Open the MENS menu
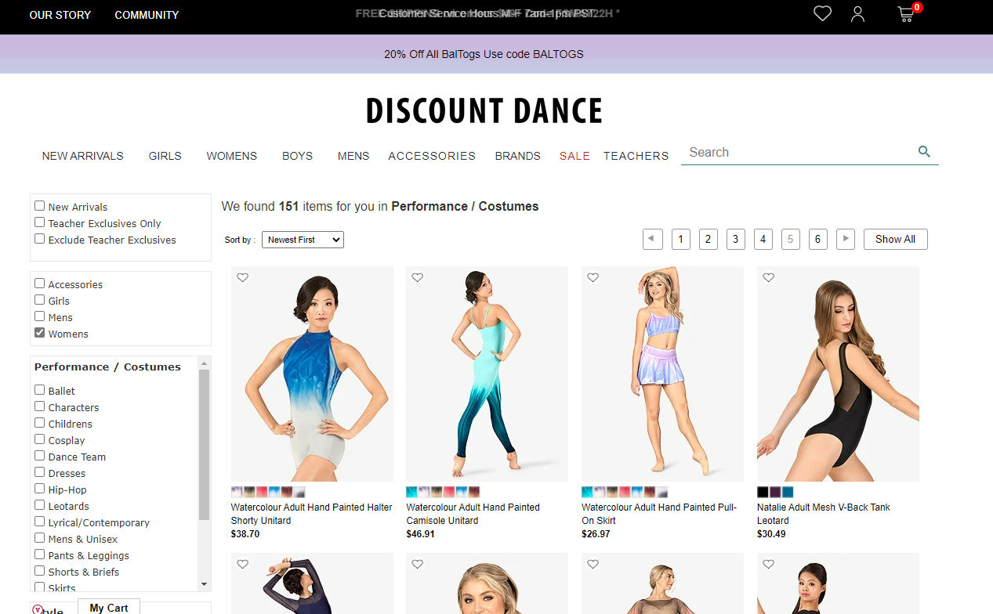The width and height of the screenshot is (993, 614). tap(353, 156)
